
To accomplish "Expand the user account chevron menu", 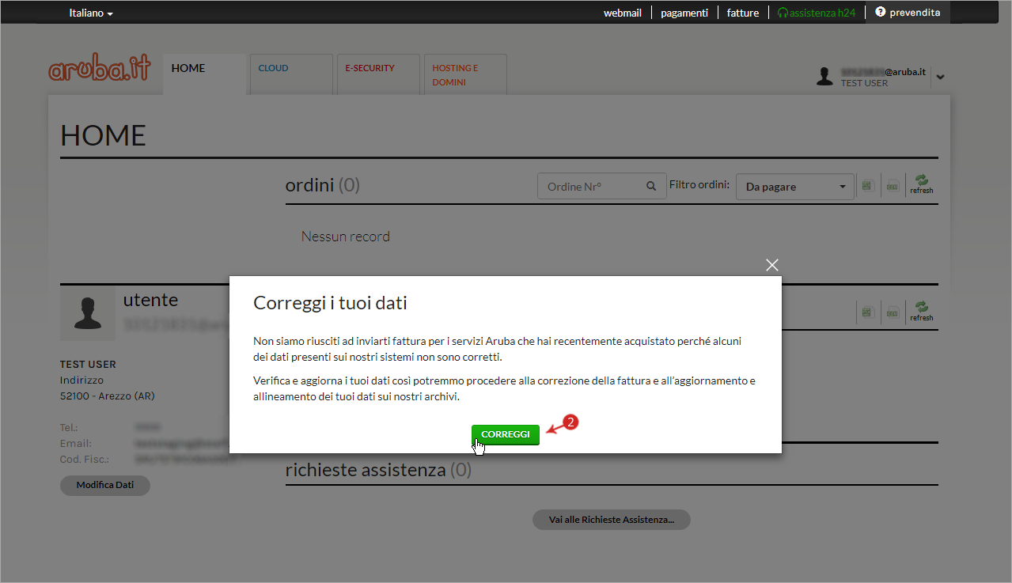I will [x=940, y=77].
